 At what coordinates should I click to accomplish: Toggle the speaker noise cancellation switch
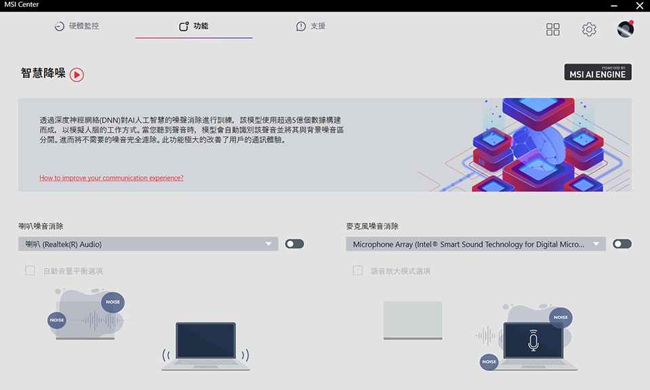tap(295, 244)
